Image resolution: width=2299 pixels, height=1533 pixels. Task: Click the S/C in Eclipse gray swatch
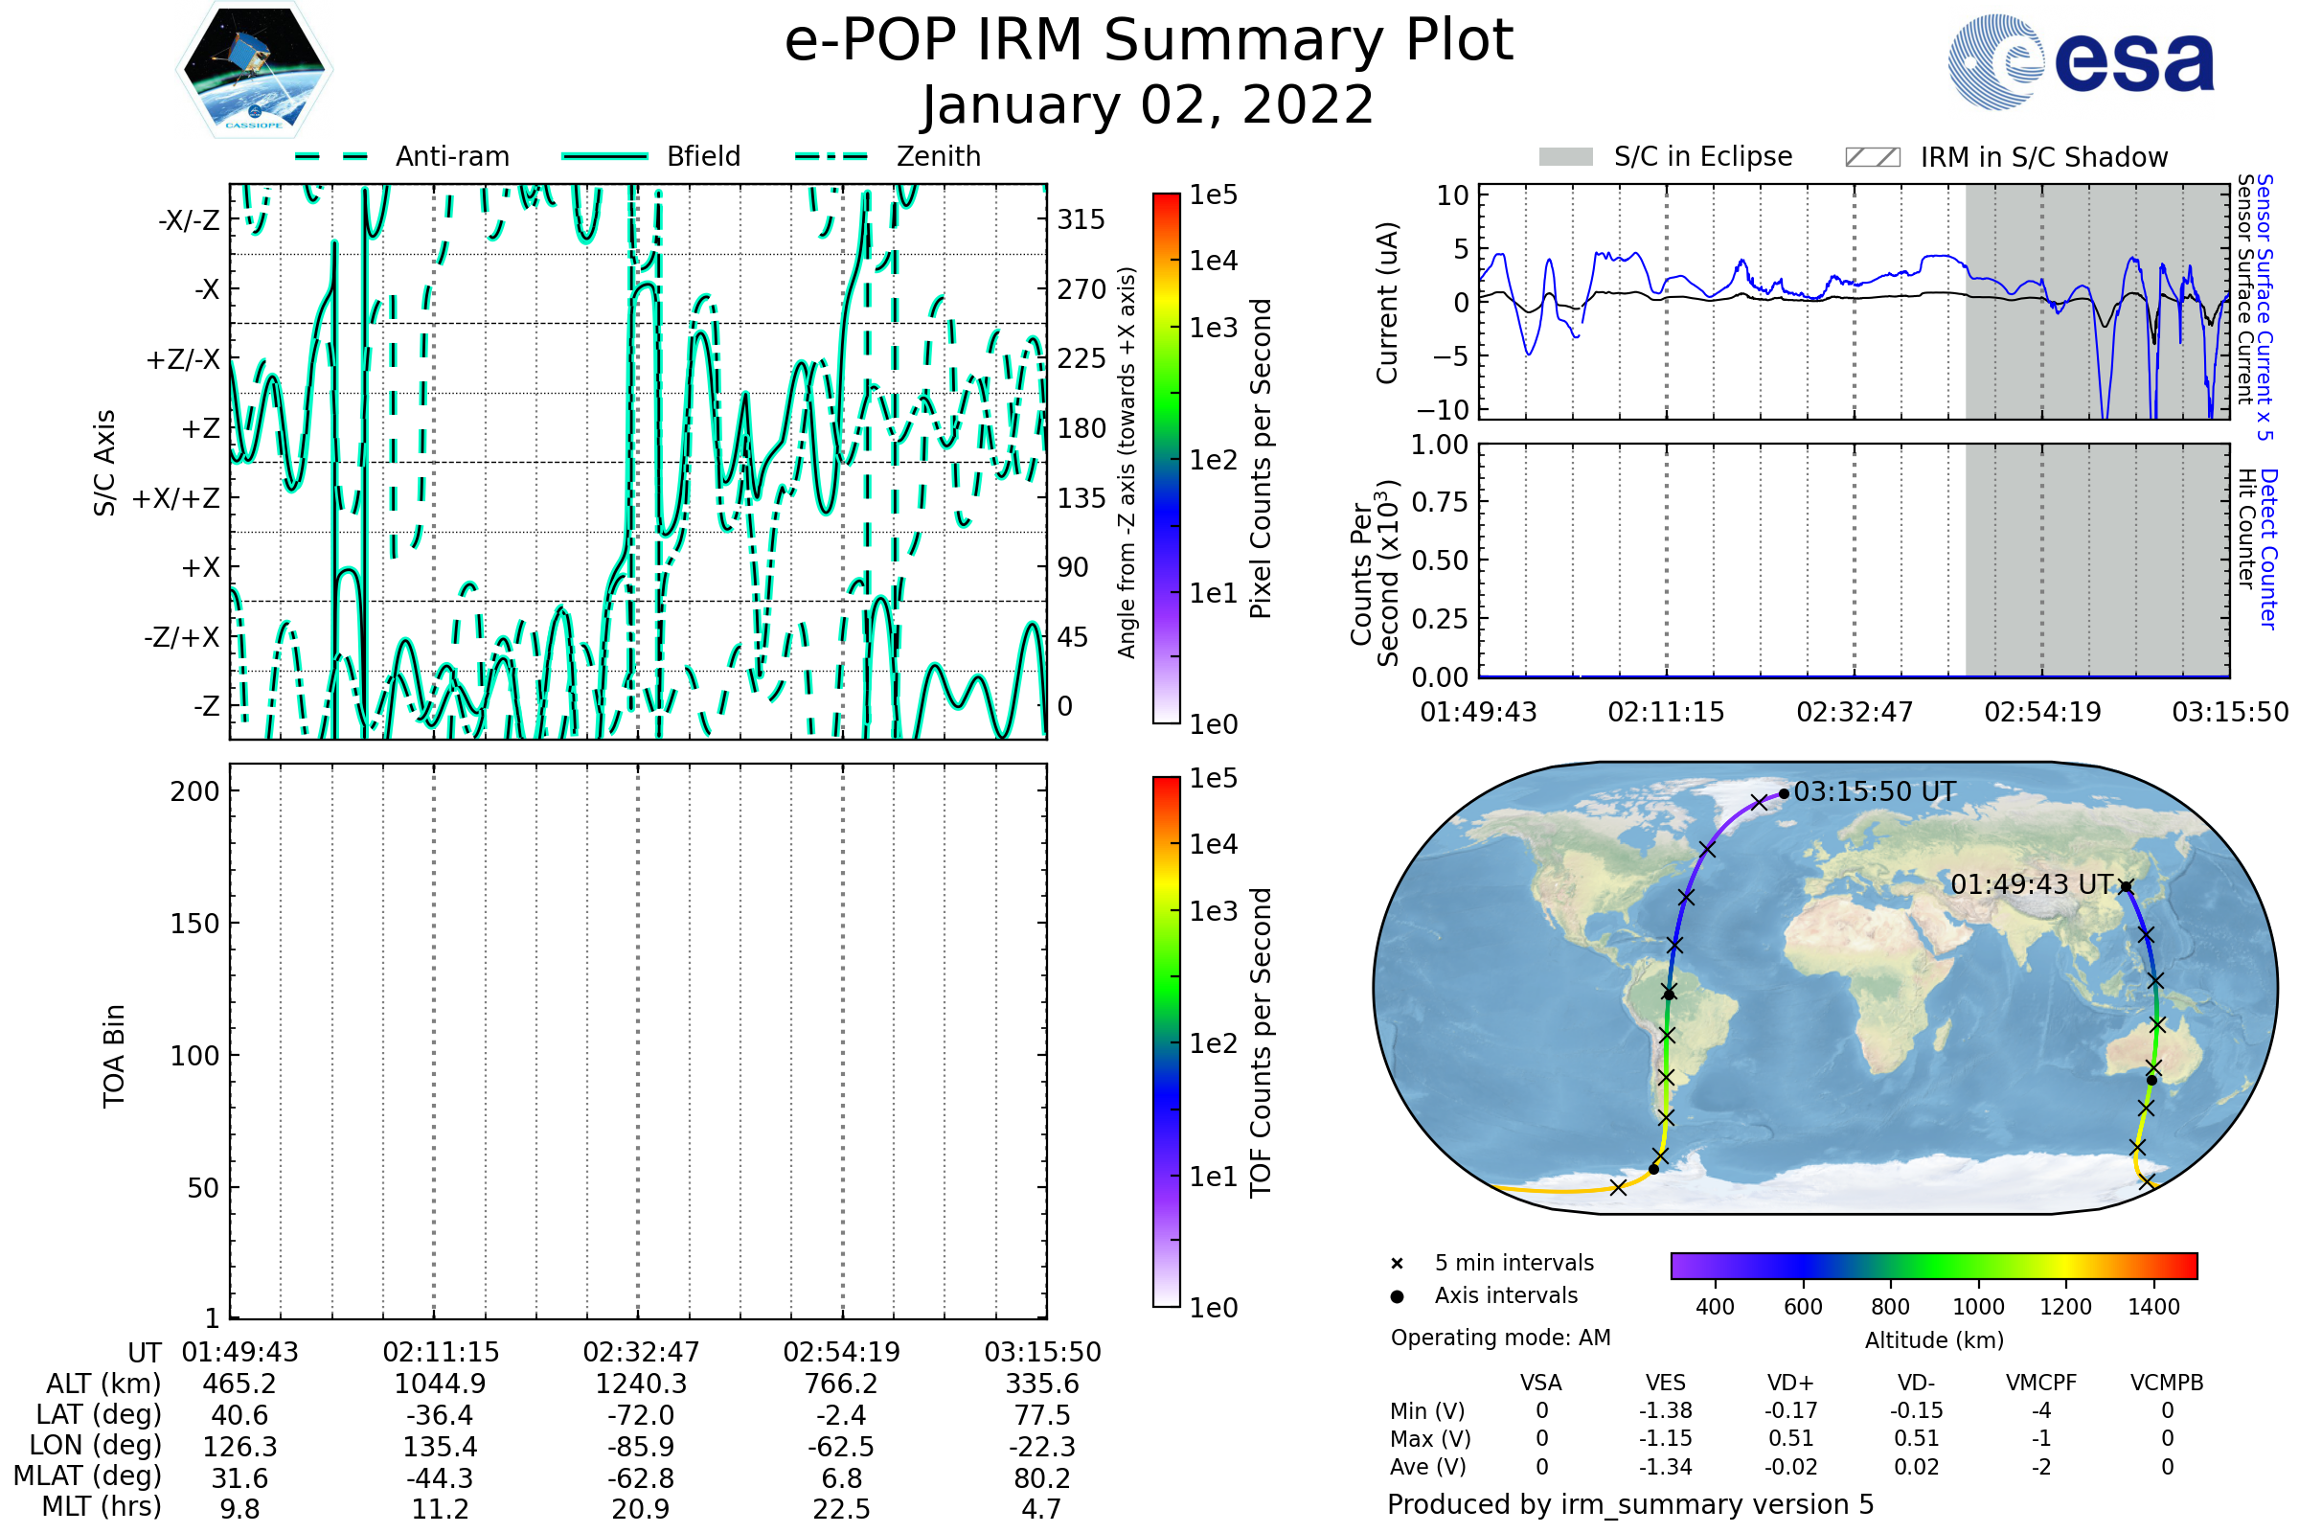[1565, 157]
